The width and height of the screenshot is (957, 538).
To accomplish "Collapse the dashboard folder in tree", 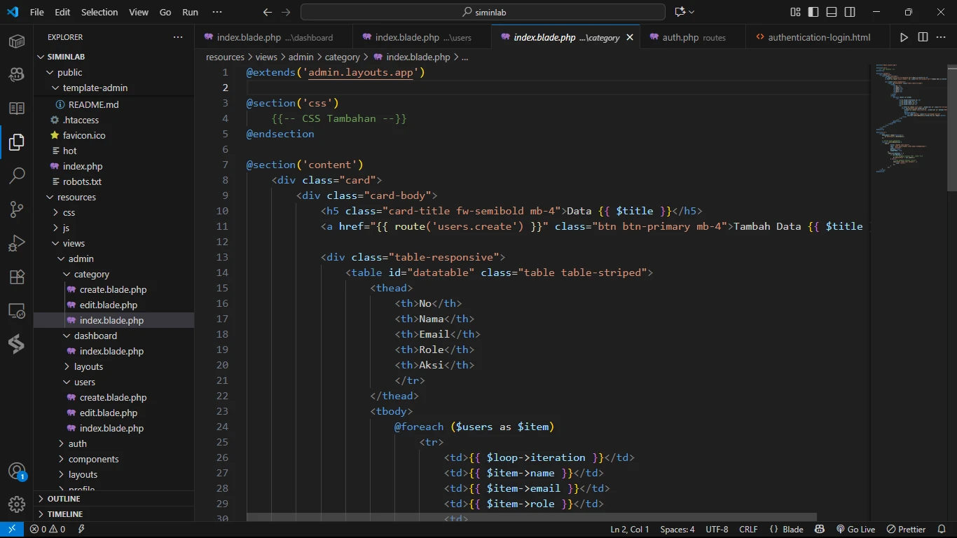I will tap(95, 336).
